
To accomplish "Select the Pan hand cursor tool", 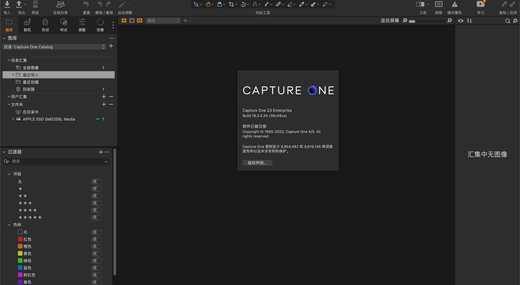I will point(208,4).
